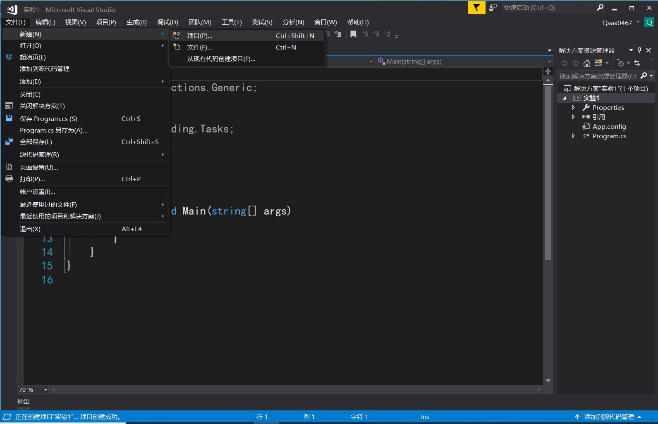The width and height of the screenshot is (658, 424).
Task: Choose create project from existing code (从现有代码创建项目)
Action: pyautogui.click(x=247, y=59)
